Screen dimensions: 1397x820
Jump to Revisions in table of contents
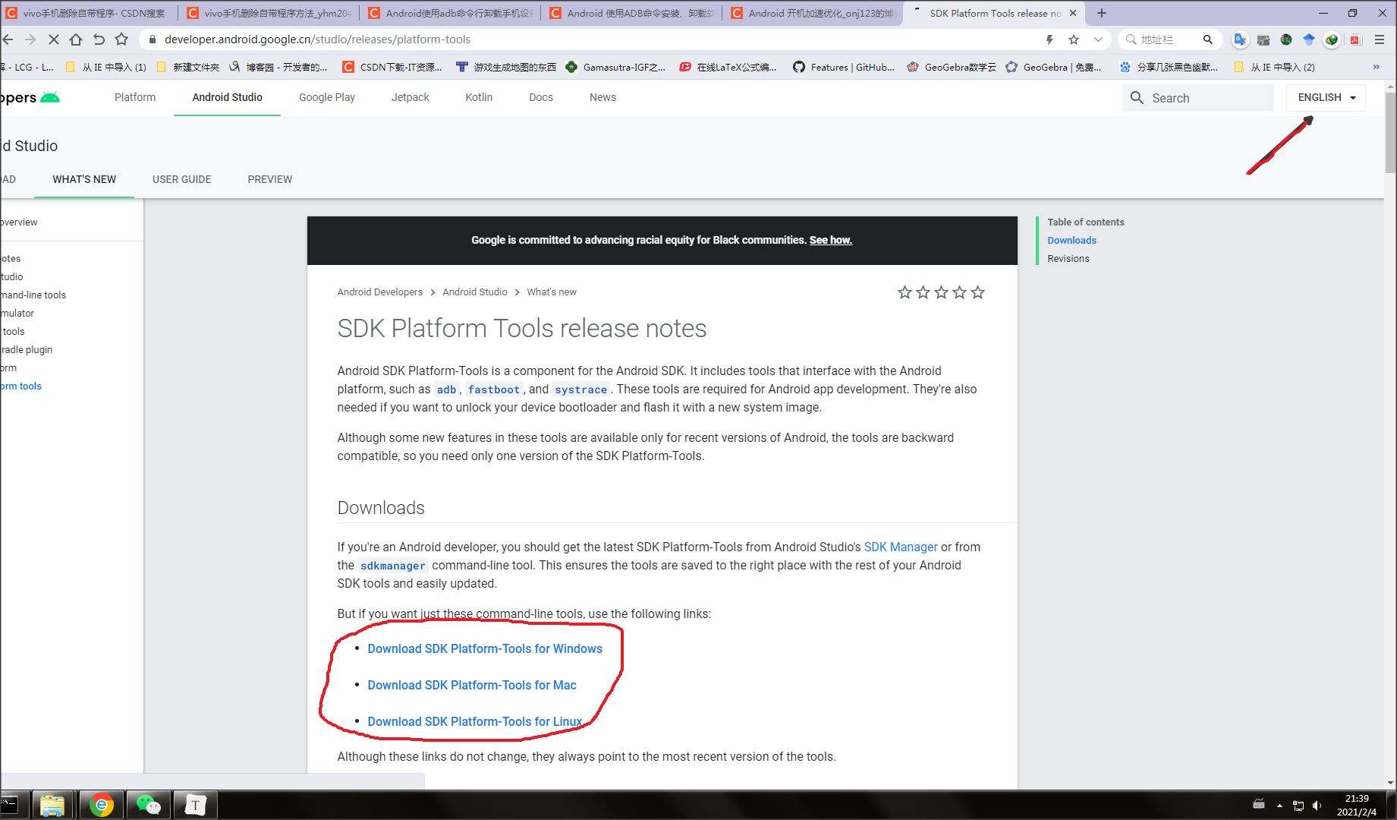point(1068,258)
